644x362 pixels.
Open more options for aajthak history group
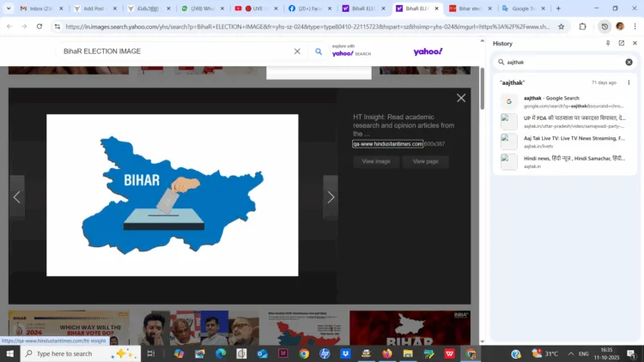tap(629, 82)
